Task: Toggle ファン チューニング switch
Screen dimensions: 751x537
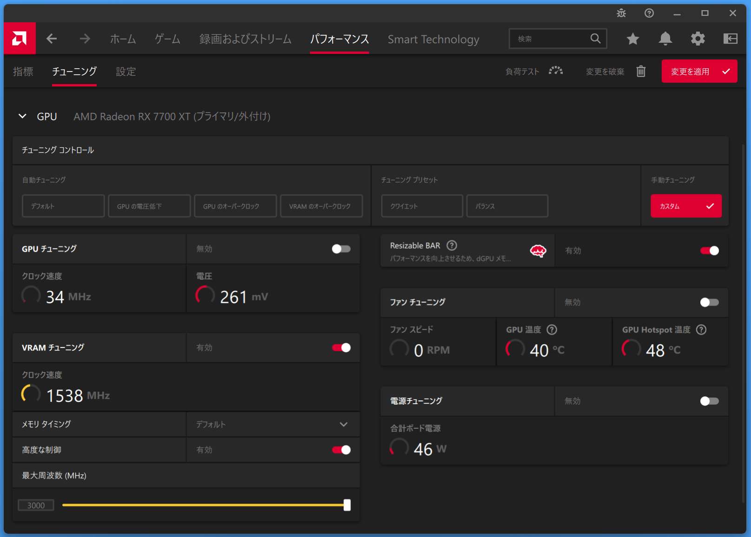Action: click(710, 302)
